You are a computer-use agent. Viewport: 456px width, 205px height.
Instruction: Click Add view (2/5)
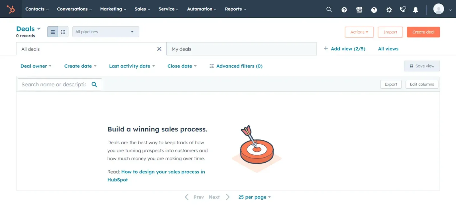tap(345, 49)
